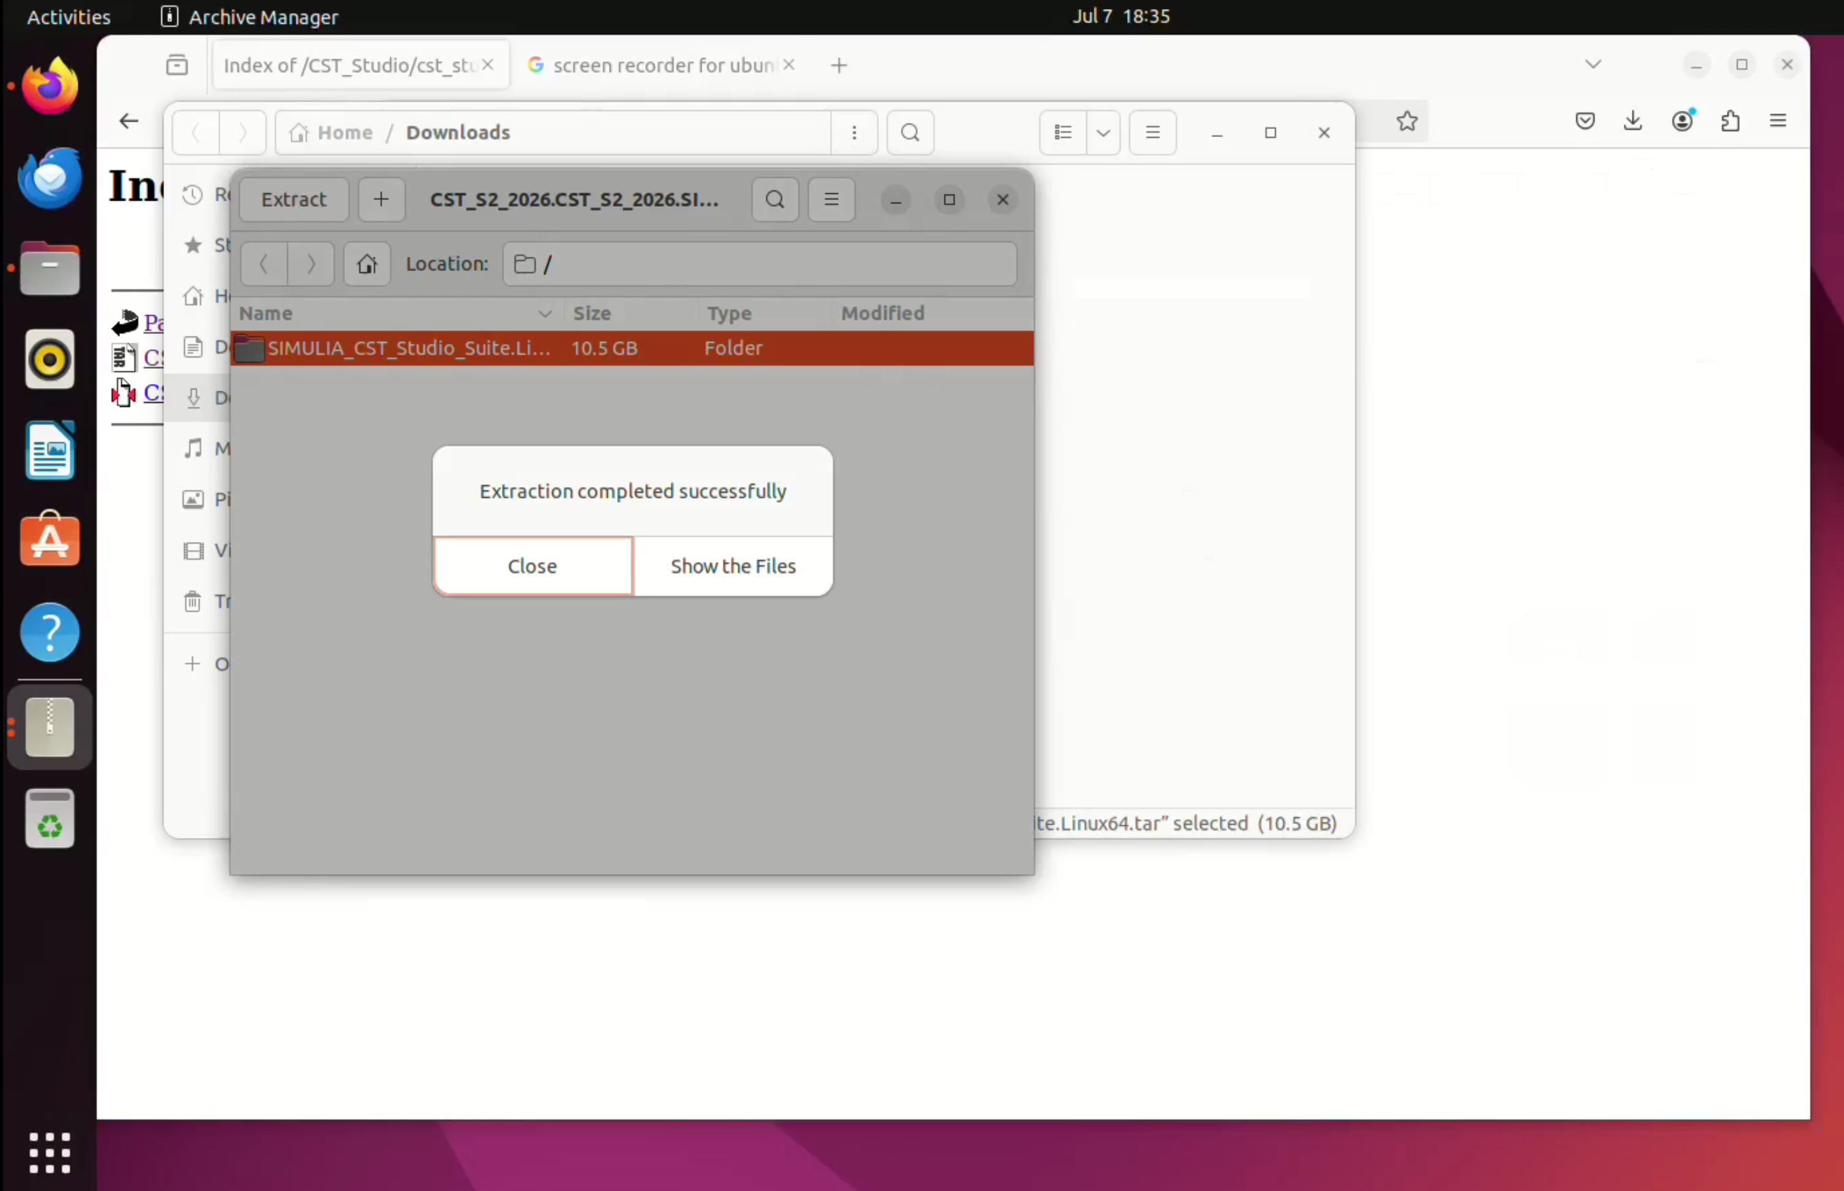Open the Archive Manager hamburger menu

click(831, 199)
